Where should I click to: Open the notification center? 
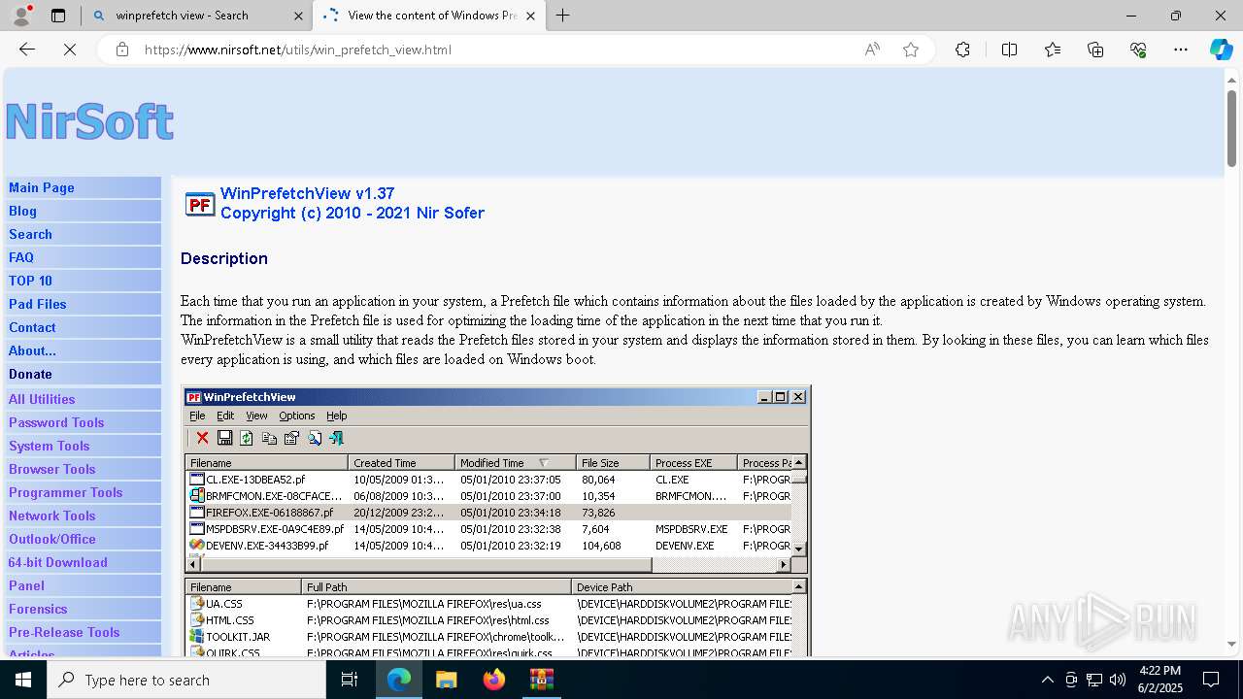(1211, 680)
